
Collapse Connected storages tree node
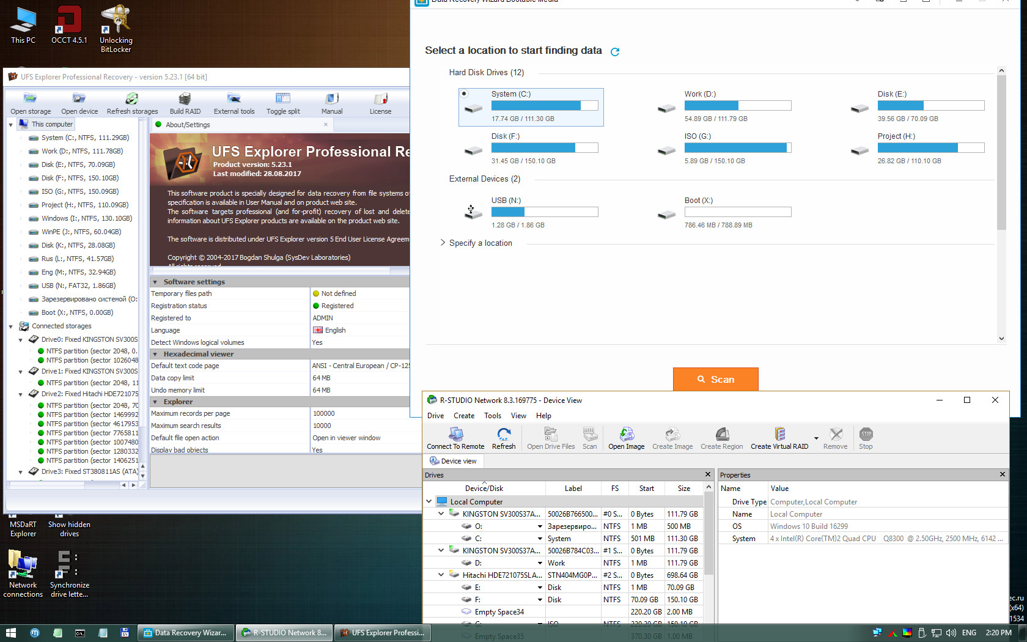click(x=10, y=327)
